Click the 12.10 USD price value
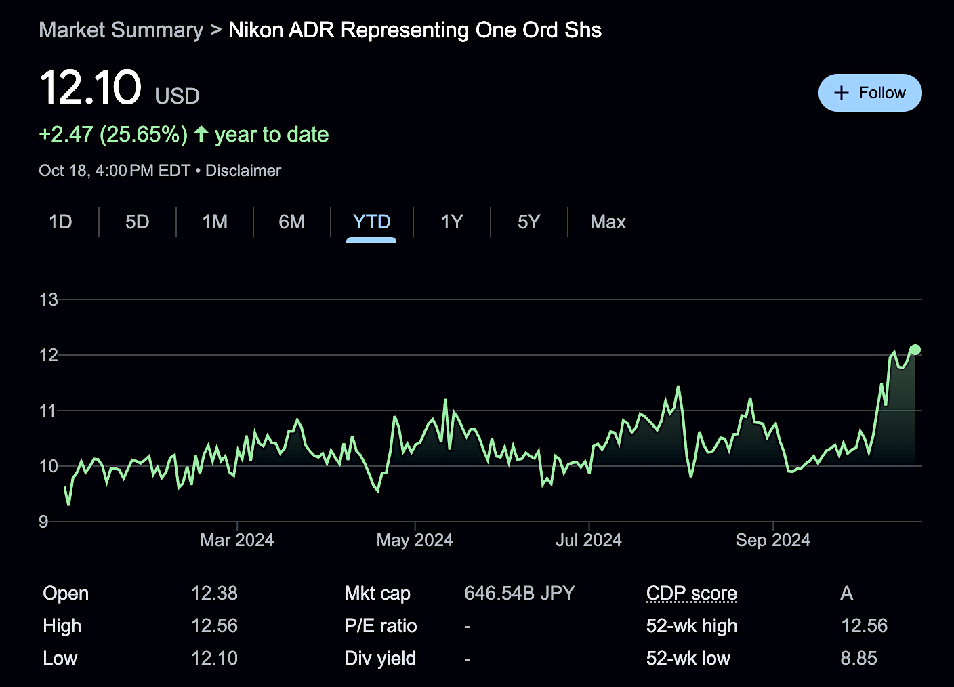954x687 pixels. coord(91,88)
